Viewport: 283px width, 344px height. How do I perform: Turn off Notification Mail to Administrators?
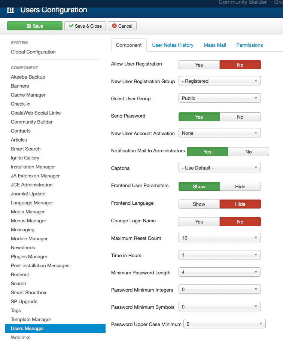pyautogui.click(x=249, y=152)
